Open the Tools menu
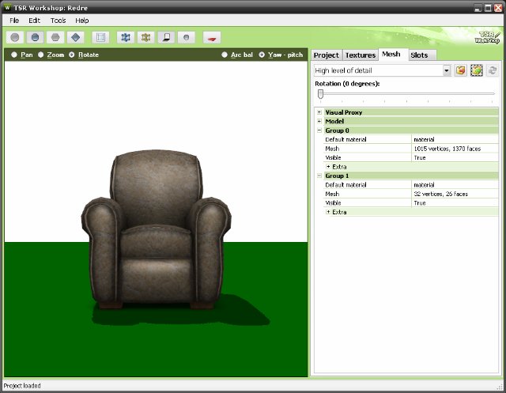Viewport: 506px width, 393px height. coord(58,20)
